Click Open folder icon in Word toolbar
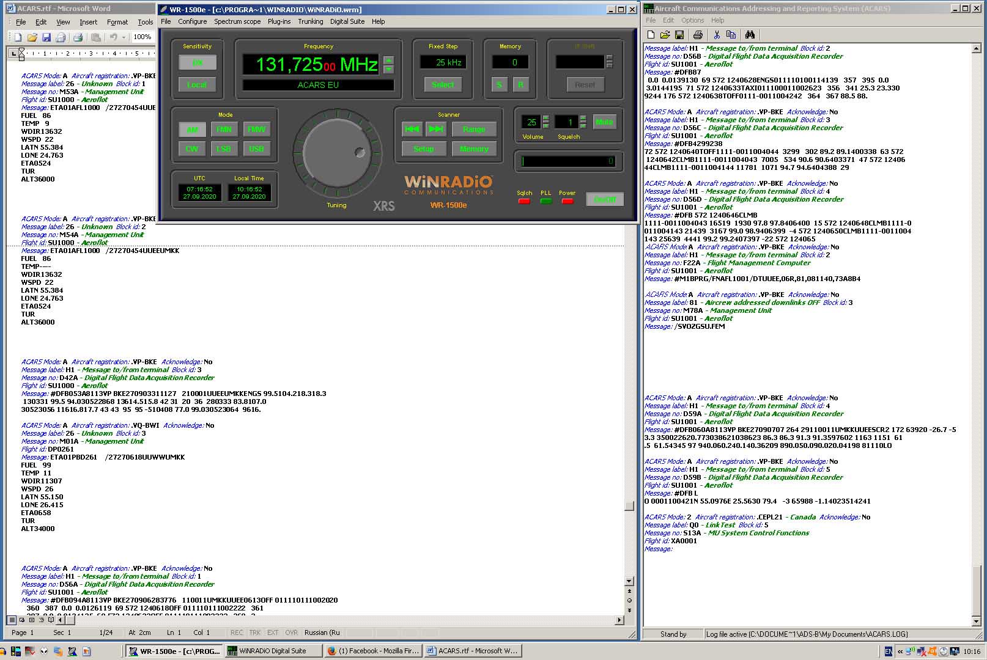The width and height of the screenshot is (987, 660). coord(32,37)
